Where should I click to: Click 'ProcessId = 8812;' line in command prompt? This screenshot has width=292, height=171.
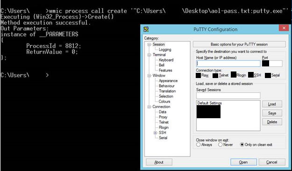(x=53, y=46)
